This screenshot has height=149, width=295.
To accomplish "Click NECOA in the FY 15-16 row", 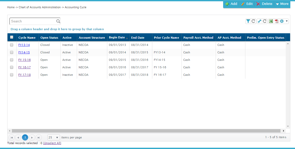I will [84, 60].
